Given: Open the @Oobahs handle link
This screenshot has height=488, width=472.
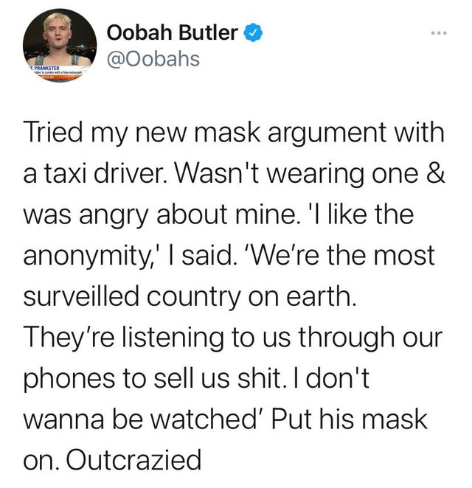Looking at the screenshot, I should coord(153,58).
